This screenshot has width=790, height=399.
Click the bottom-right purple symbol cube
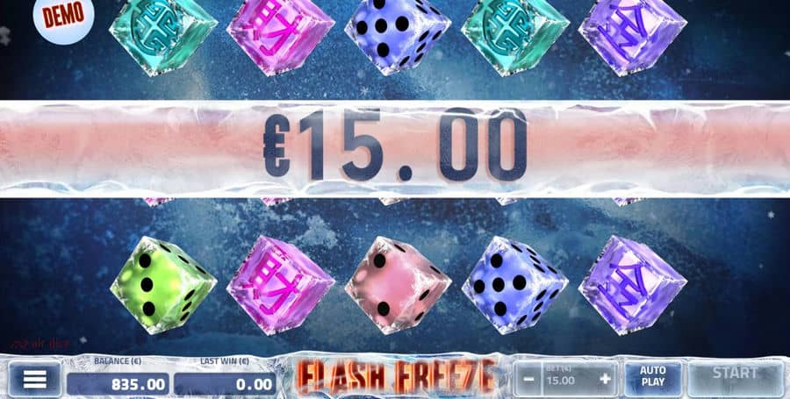[x=632, y=285]
